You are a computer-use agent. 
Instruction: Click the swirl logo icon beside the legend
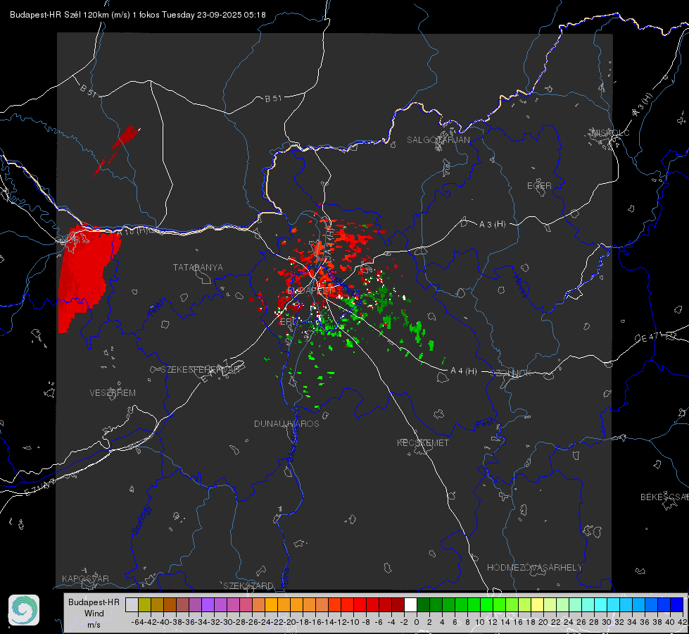pyautogui.click(x=24, y=610)
